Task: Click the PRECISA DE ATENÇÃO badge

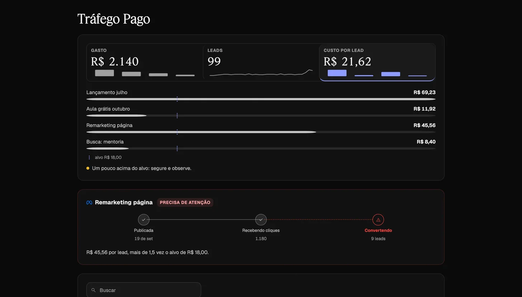Action: coord(185,203)
